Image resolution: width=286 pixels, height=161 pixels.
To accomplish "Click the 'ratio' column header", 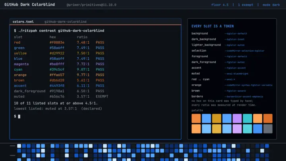I will (82, 37).
